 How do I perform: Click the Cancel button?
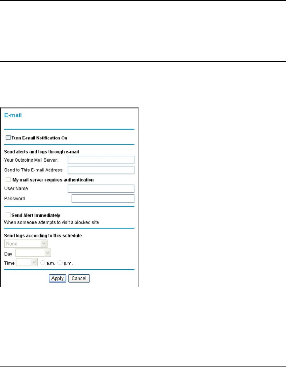pyautogui.click(x=79, y=278)
